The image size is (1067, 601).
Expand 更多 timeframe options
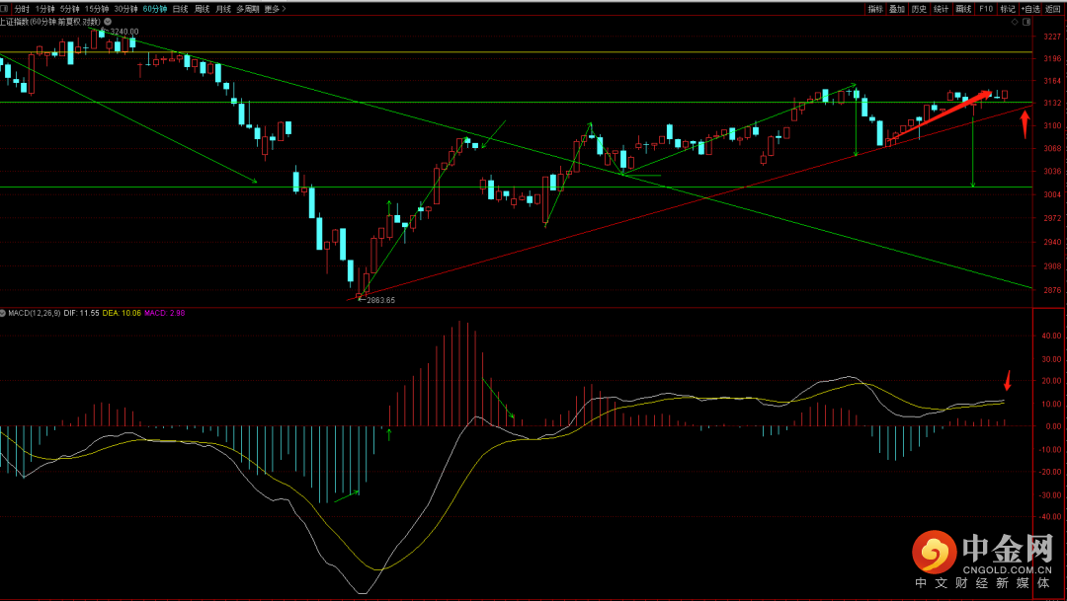tap(275, 9)
